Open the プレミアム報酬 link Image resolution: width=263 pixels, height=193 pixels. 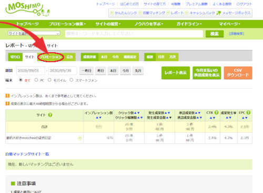(x=196, y=4)
